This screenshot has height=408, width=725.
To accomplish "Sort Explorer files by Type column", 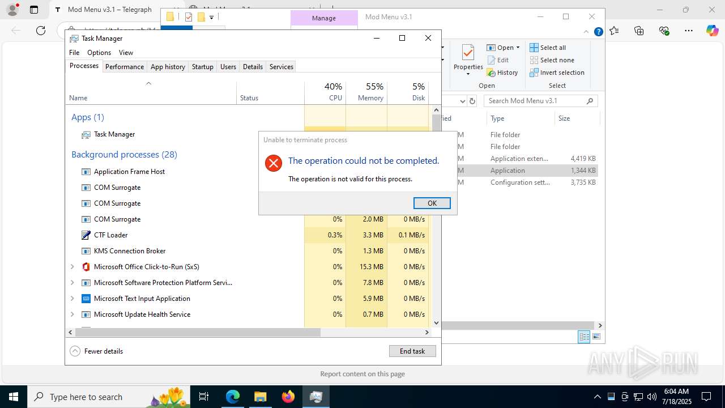I will pyautogui.click(x=521, y=118).
